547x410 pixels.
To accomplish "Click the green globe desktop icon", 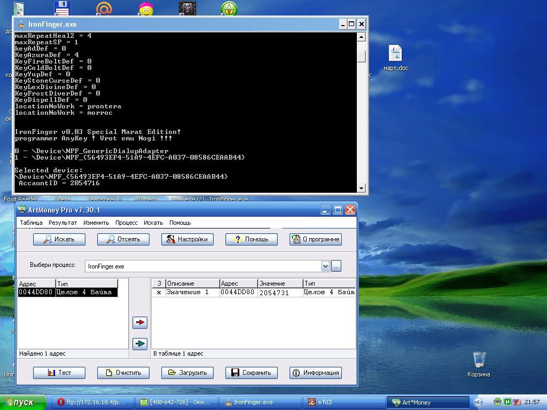I will coord(229,9).
